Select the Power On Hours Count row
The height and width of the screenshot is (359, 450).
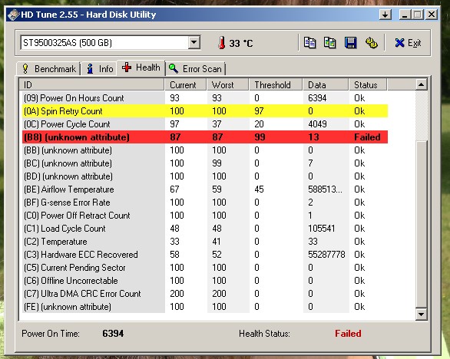205,98
